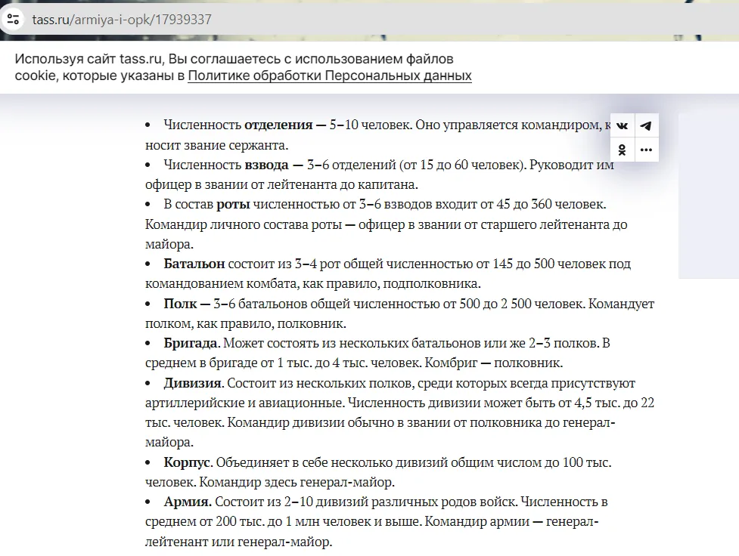Click the VK logo in the share widget
739x556 pixels.
621,125
